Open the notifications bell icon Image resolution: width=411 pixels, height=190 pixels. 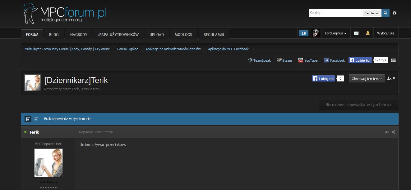(368, 33)
